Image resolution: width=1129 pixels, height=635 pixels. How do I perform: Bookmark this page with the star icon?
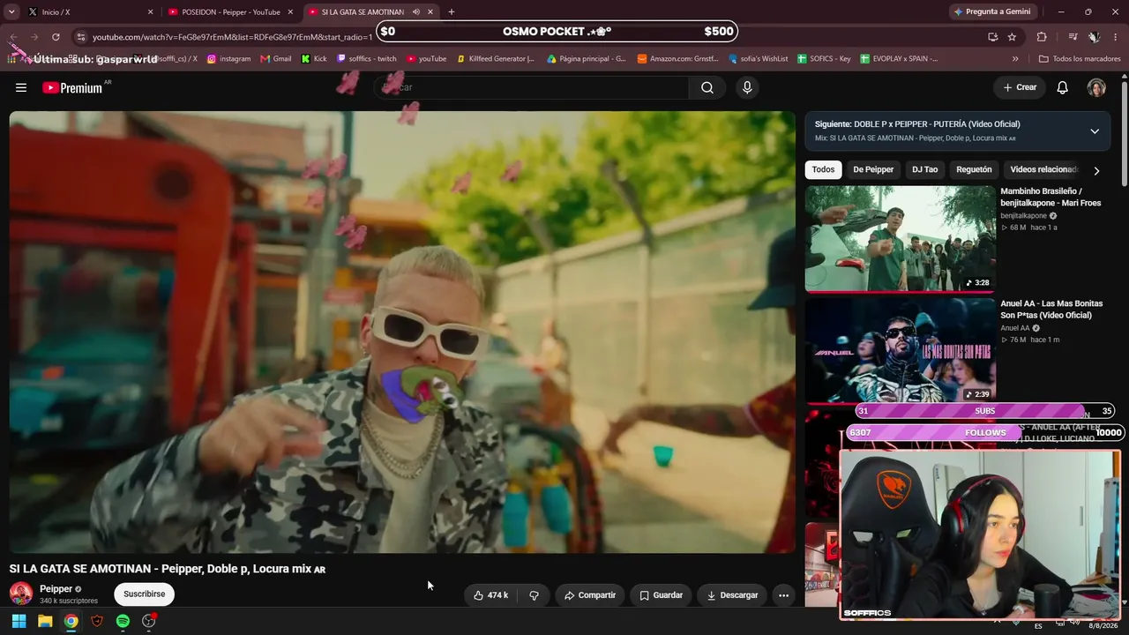coord(1012,37)
